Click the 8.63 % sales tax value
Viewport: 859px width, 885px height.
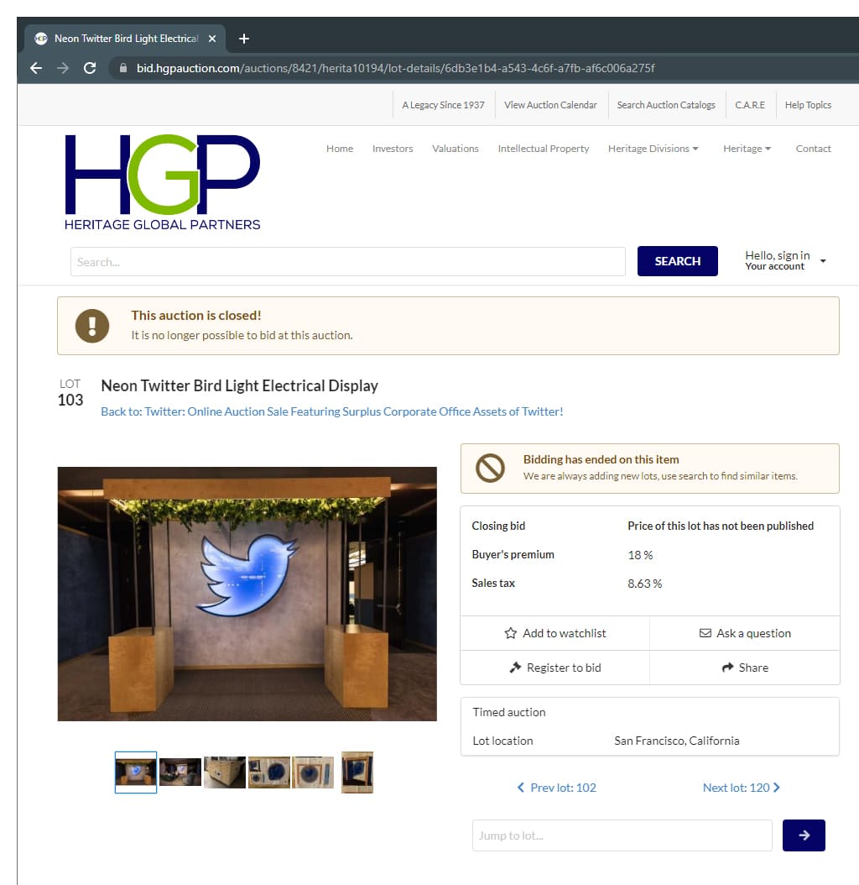coord(645,584)
